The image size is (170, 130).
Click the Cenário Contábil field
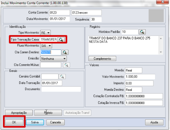click(x=50, y=76)
